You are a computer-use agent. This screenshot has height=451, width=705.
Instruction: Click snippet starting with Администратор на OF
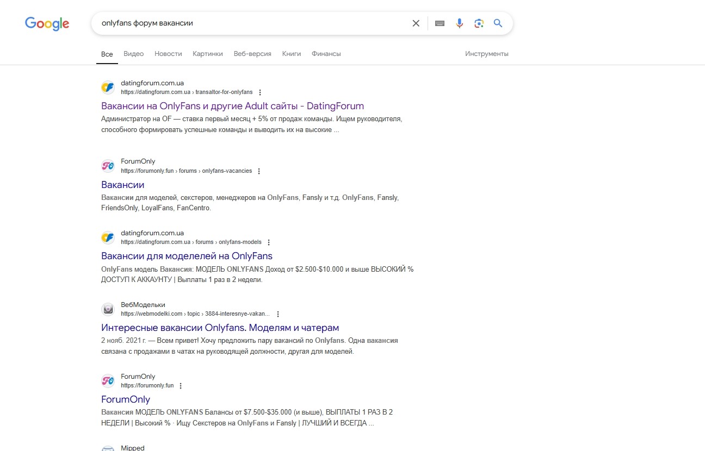(251, 124)
